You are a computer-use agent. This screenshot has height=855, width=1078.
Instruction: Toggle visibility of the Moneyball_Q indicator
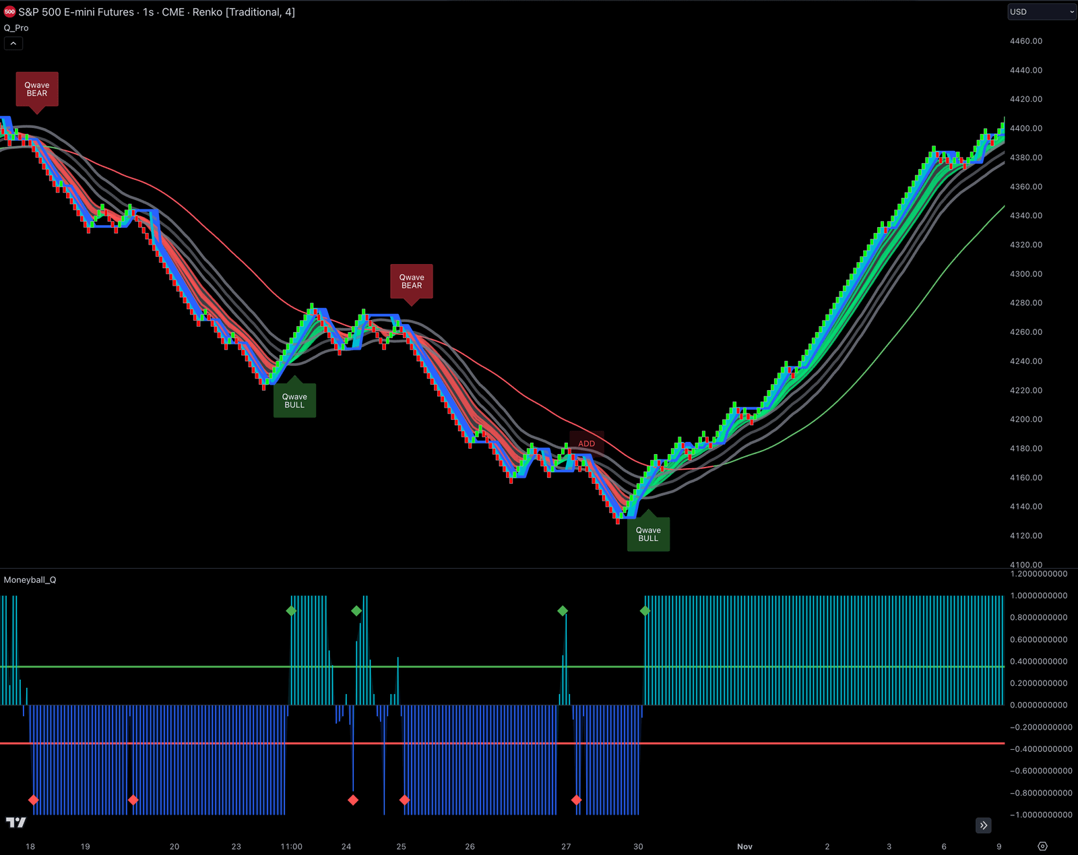(30, 579)
